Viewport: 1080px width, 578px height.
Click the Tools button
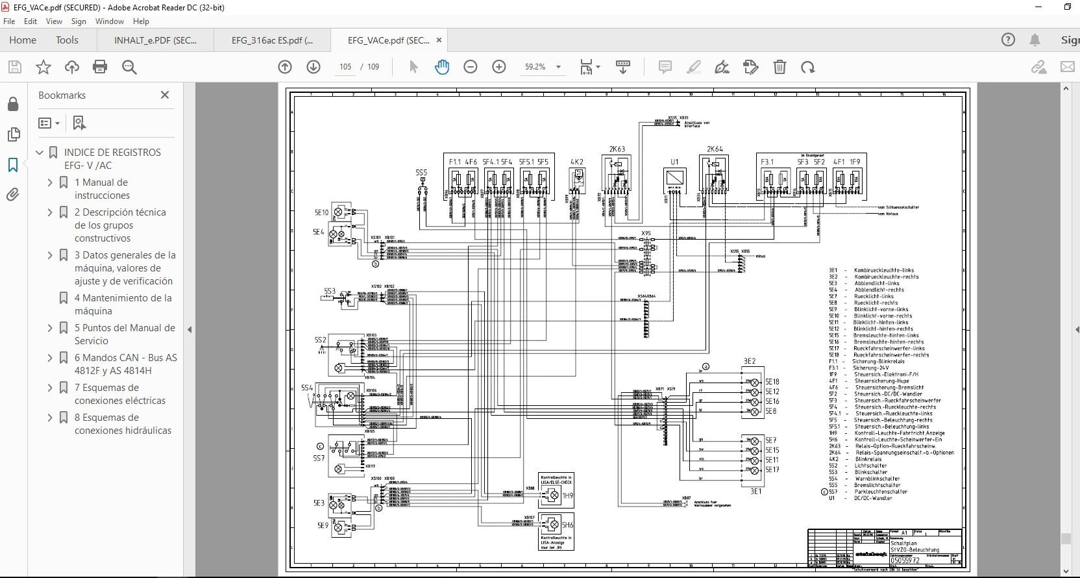pos(67,40)
